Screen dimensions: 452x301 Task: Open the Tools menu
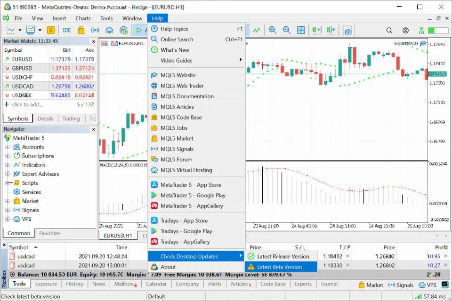point(106,18)
